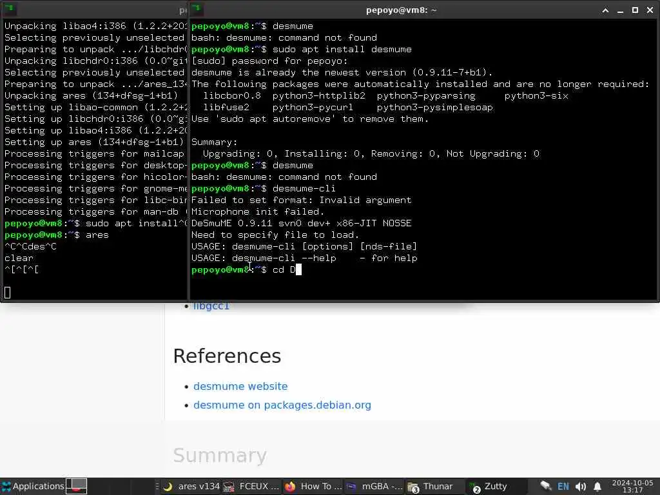Click the front terminal's roll-up arrow button
Viewport: 660px width, 495px height.
click(x=605, y=10)
